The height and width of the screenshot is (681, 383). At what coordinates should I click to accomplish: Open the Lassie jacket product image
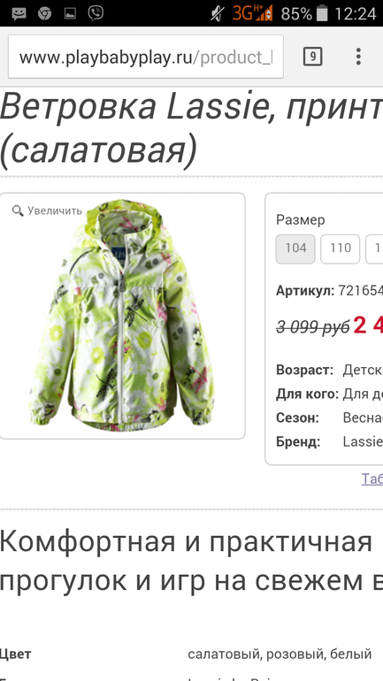(121, 316)
